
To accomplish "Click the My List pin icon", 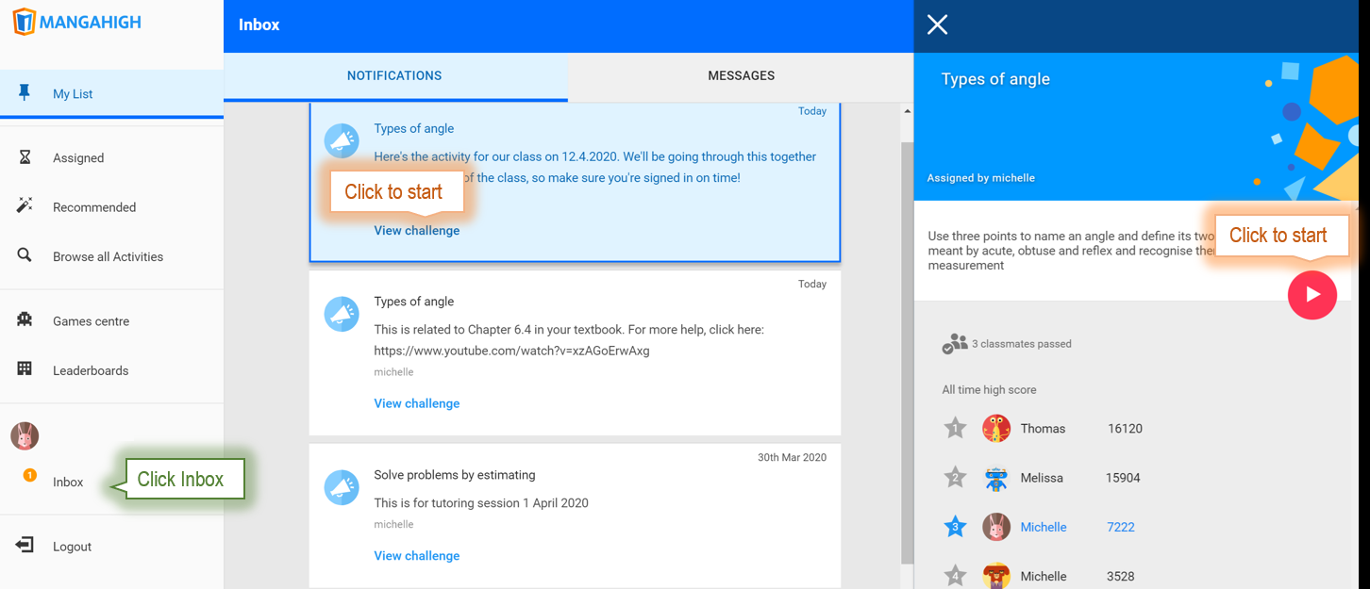I will click(x=25, y=92).
